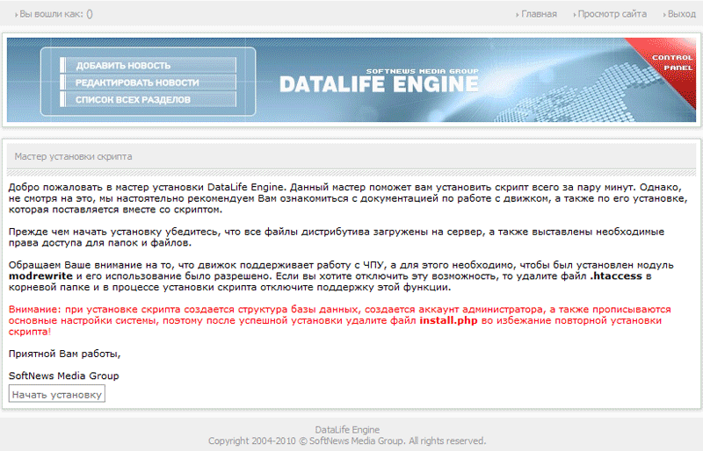This screenshot has height=451, width=703.
Task: Click the Начать установку button
Action: 57,394
